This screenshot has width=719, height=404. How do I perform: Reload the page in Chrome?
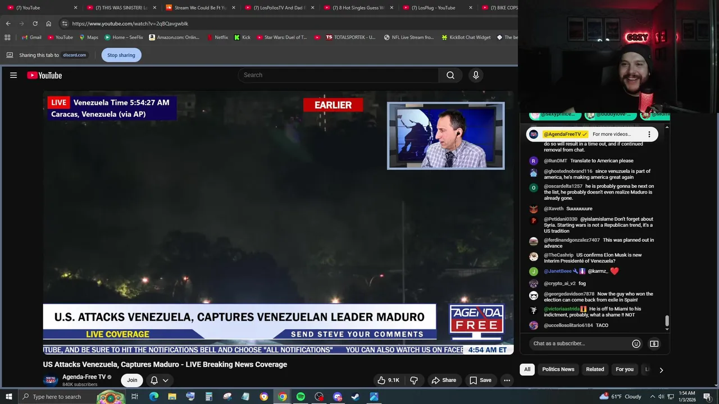(x=35, y=24)
